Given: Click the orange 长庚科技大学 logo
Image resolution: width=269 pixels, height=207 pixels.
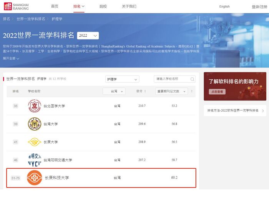Looking at the screenshot, I should click(x=35, y=178).
